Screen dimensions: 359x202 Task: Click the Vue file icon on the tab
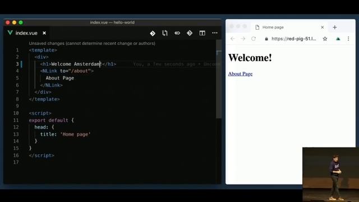point(10,33)
